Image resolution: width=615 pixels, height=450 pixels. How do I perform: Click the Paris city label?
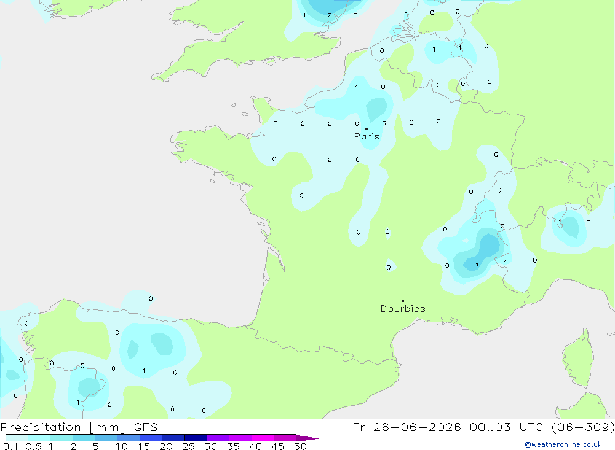click(367, 136)
